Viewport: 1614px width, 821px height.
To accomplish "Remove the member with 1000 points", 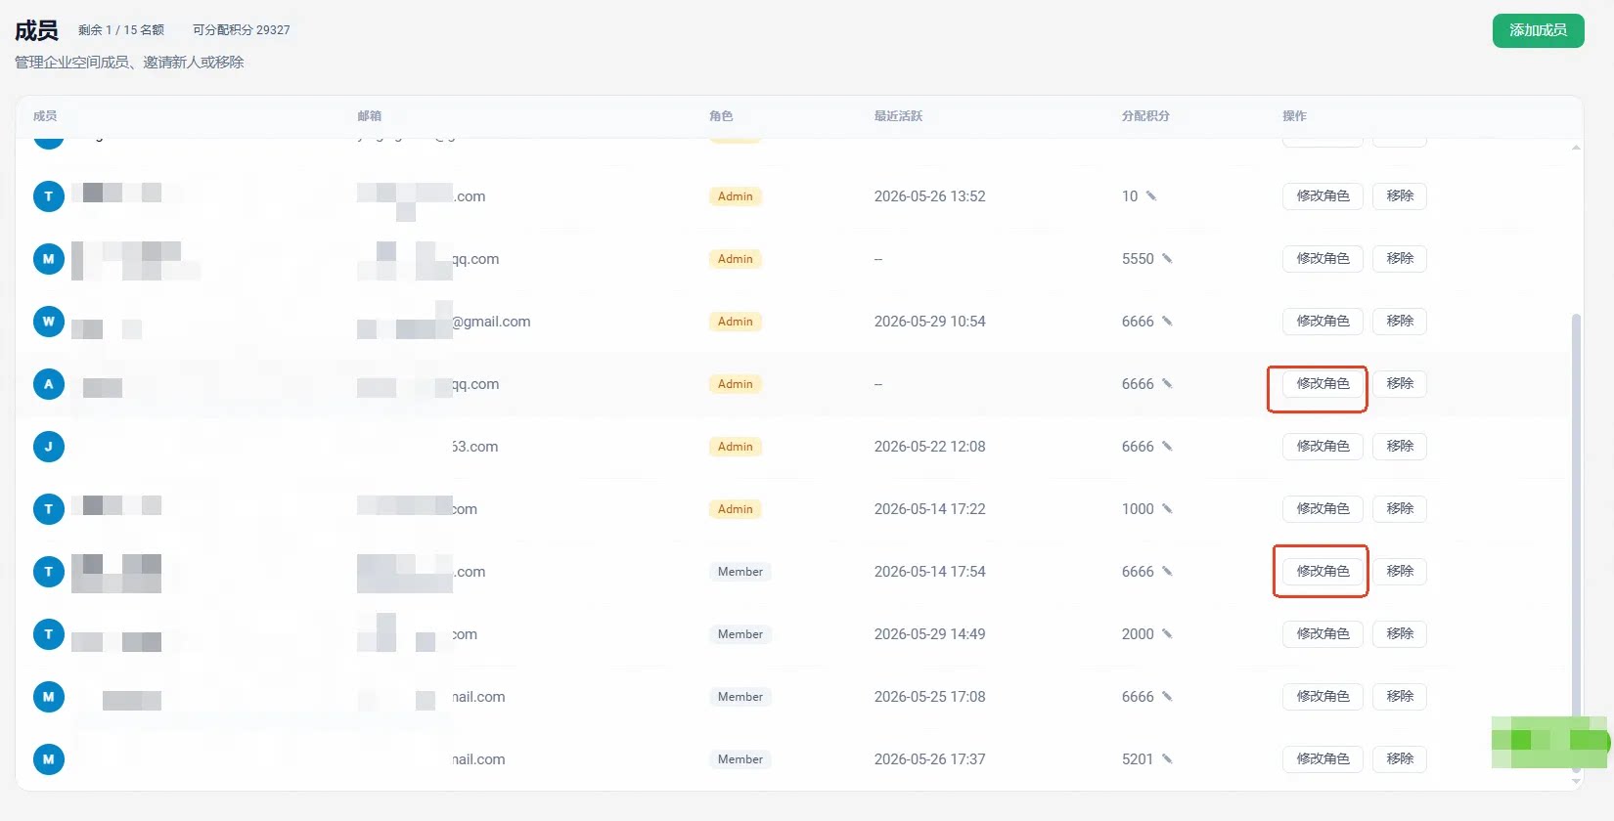I will pos(1400,508).
